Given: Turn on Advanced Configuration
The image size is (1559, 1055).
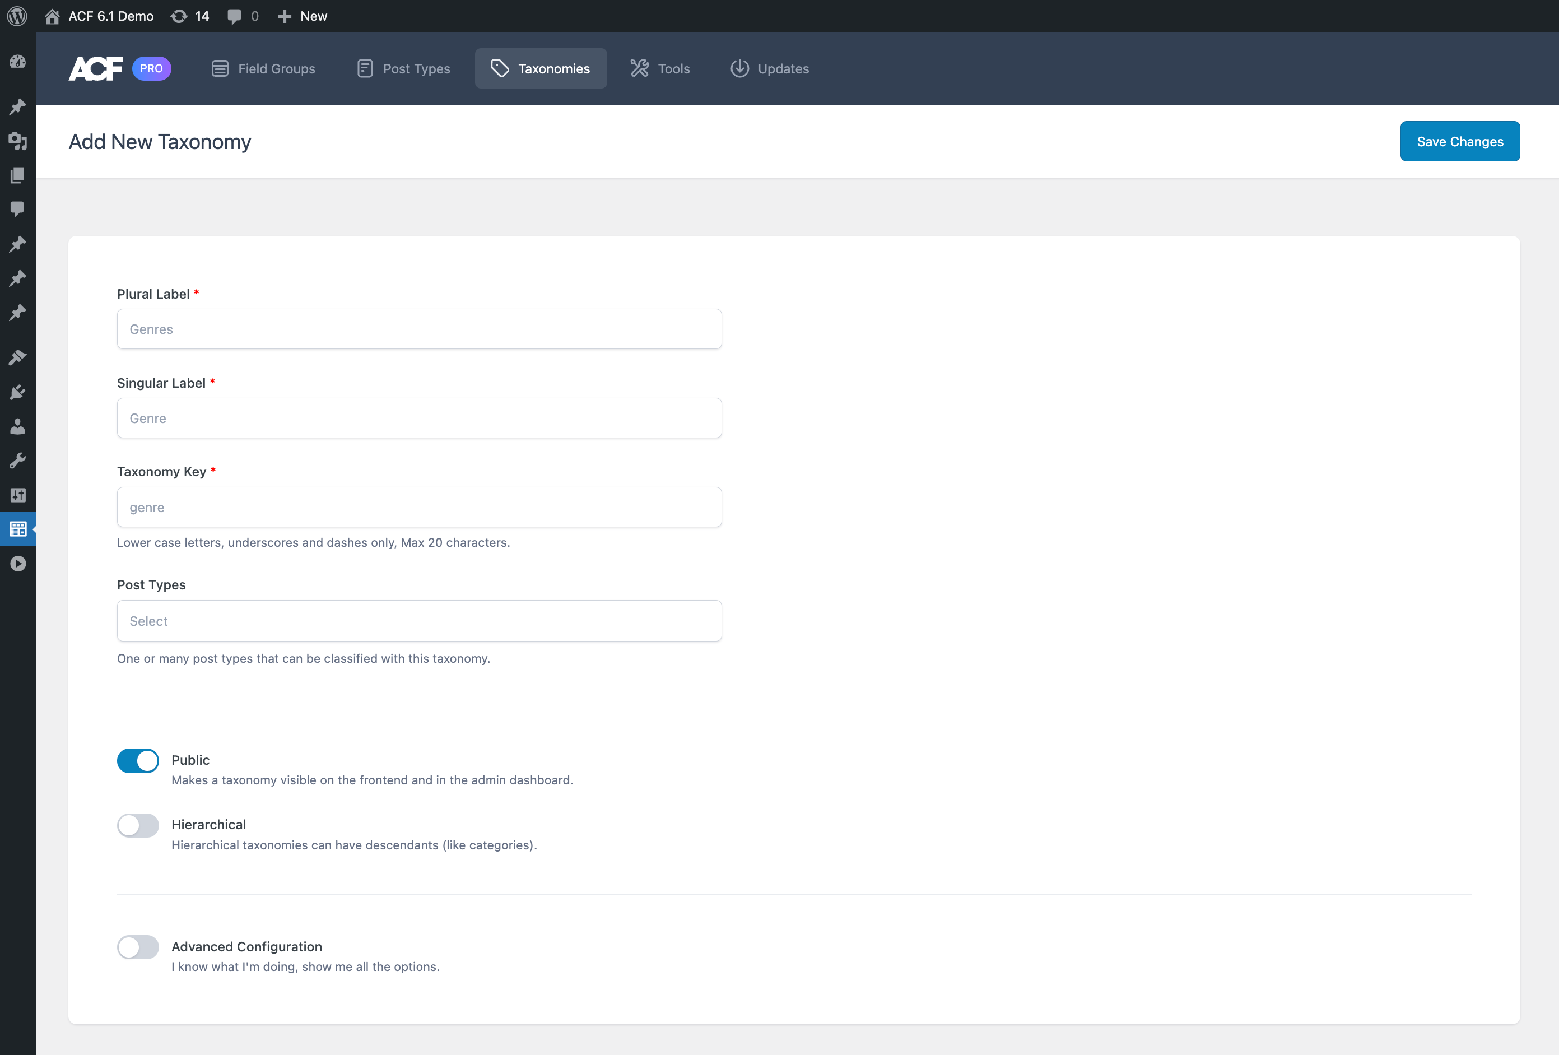Looking at the screenshot, I should 137,947.
